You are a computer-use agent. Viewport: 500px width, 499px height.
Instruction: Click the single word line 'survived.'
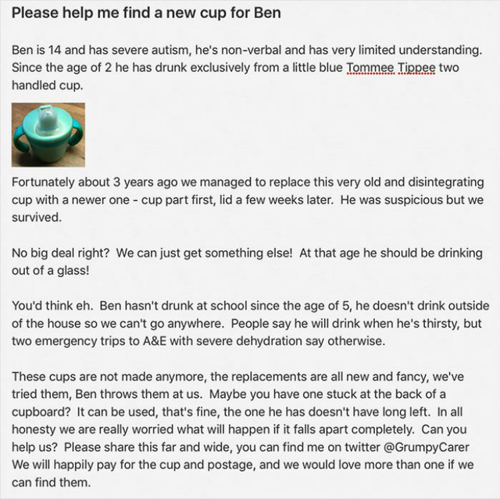click(x=37, y=217)
